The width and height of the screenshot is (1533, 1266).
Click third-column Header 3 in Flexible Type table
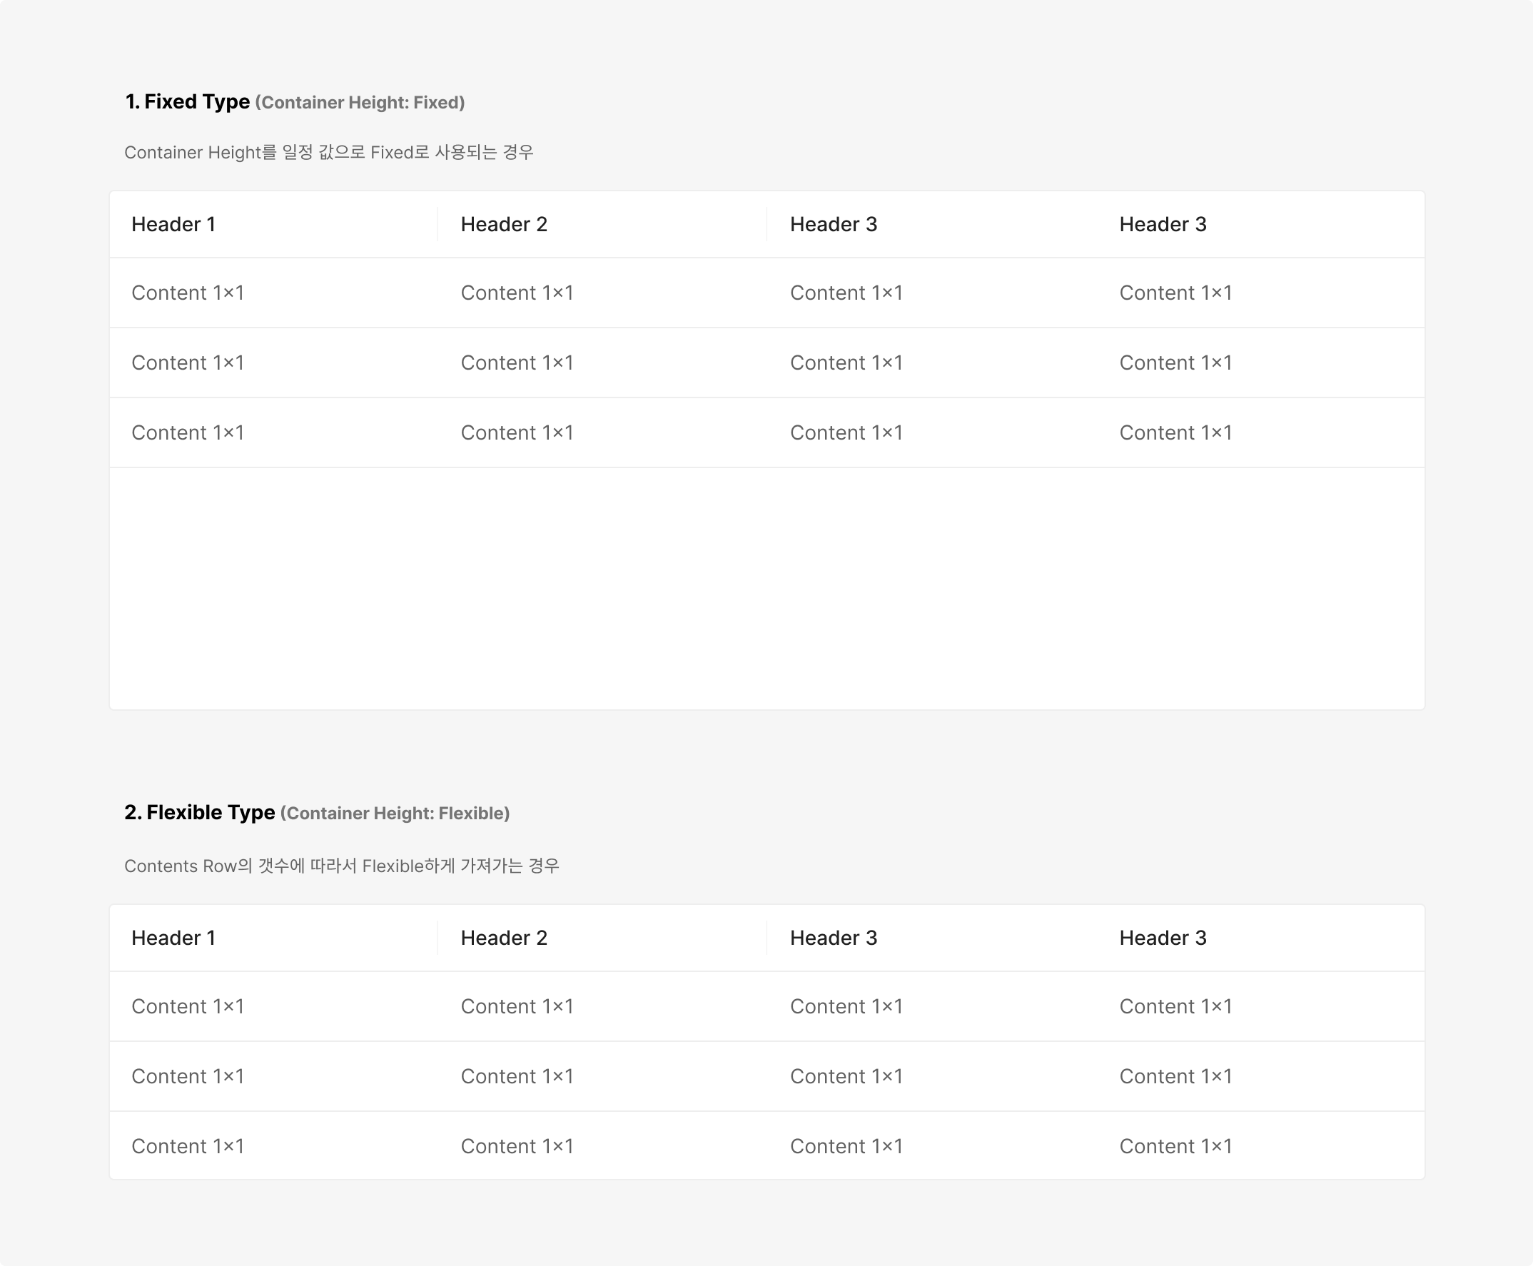(834, 938)
